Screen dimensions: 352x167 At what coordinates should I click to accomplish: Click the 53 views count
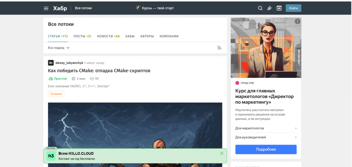(97, 79)
